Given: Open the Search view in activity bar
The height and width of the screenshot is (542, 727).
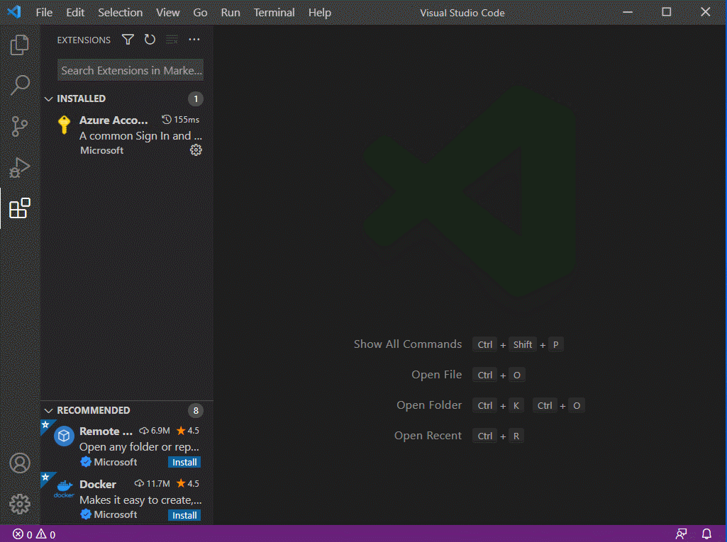Looking at the screenshot, I should click(x=19, y=85).
